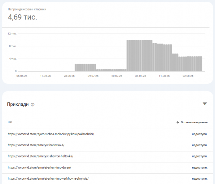Click the 09.07.26 date label

point(93,76)
